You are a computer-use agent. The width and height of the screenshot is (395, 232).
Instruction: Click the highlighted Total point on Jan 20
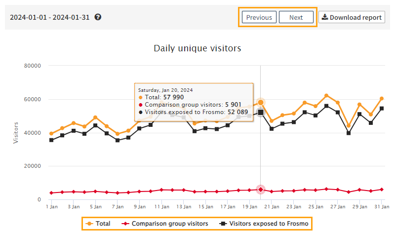[261, 103]
